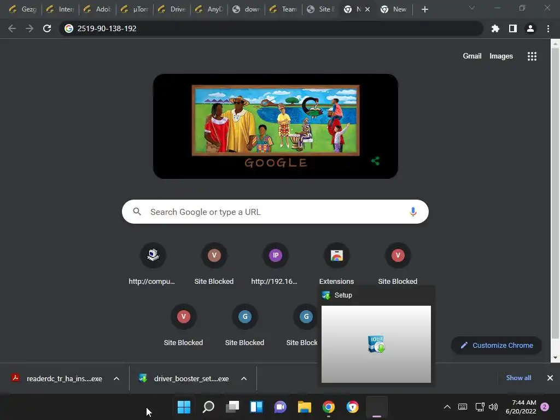Image resolution: width=560 pixels, height=420 pixels.
Task: Show hidden system tray icons
Action: point(447,407)
